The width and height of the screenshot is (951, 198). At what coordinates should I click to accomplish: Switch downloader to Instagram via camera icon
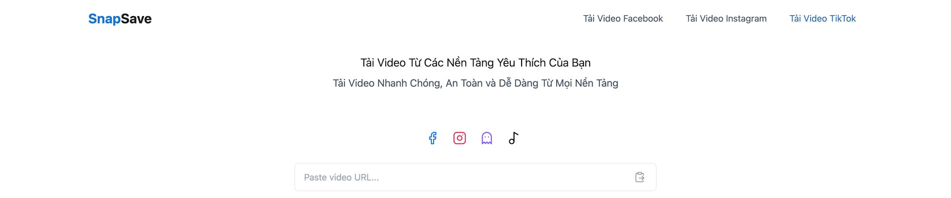[459, 138]
